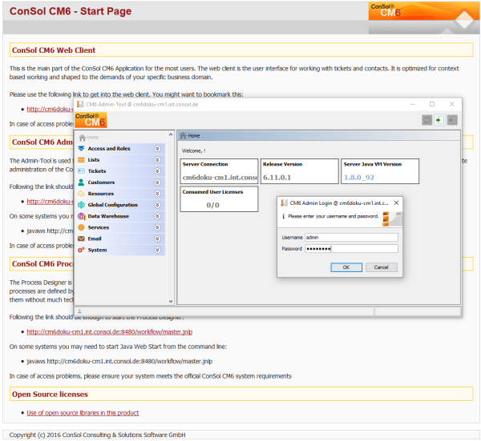Minimize the CM6 Admin-Tool window

412,104
